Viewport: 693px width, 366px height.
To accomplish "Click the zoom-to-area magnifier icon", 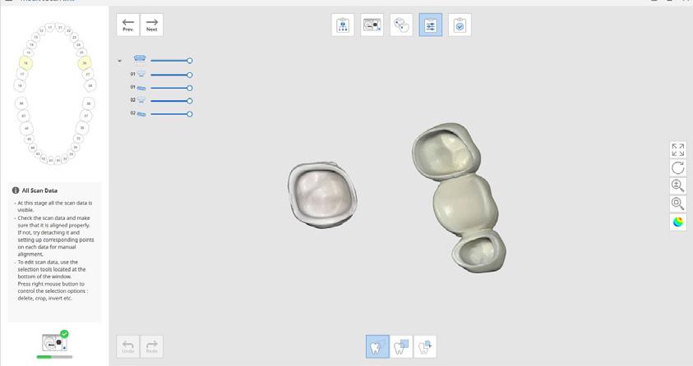I will pos(678,204).
